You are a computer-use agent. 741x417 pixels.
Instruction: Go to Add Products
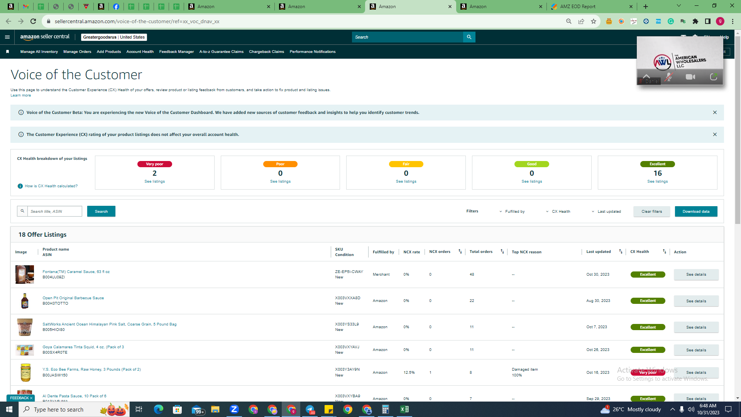[x=109, y=51]
